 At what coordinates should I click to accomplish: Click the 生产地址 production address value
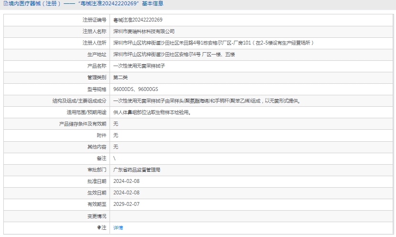click(x=174, y=55)
